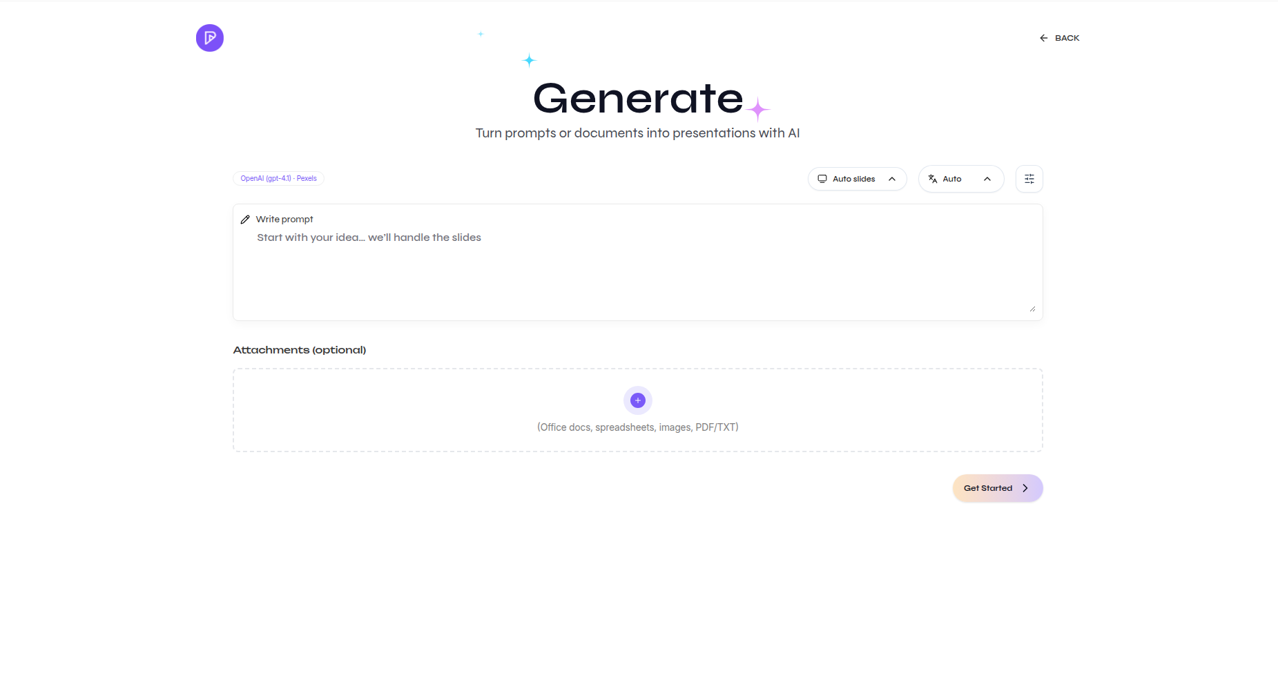Click the purple Presenton logo icon

click(210, 38)
